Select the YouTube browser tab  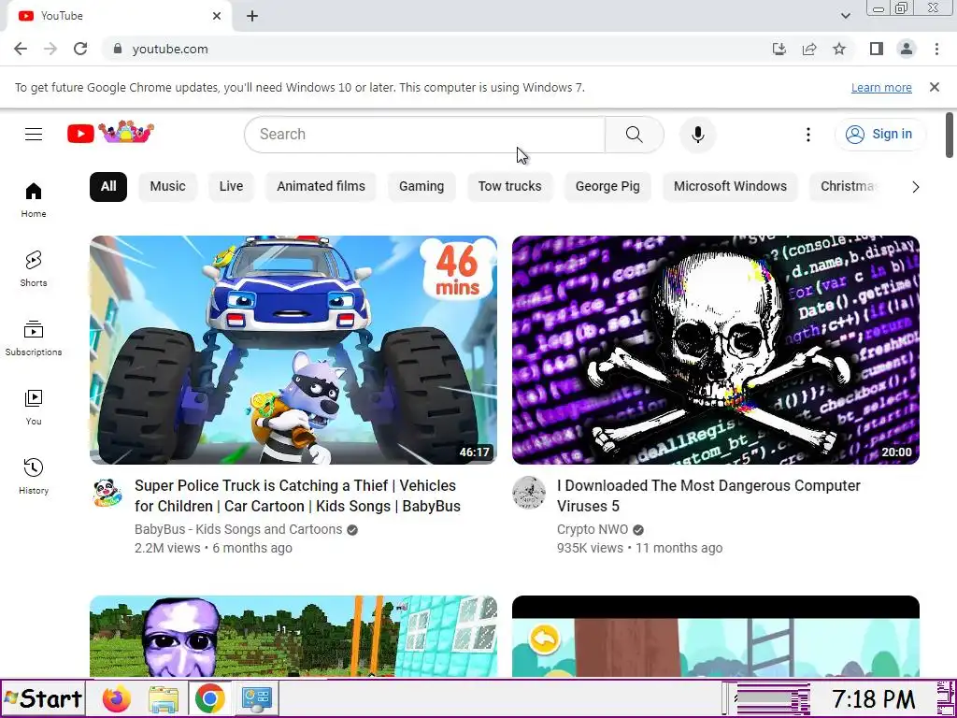(x=119, y=17)
